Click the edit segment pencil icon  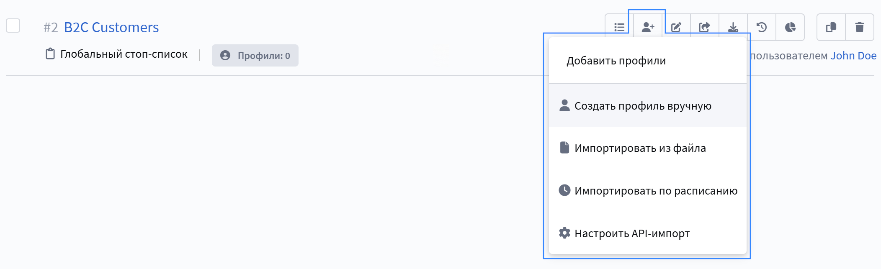676,28
